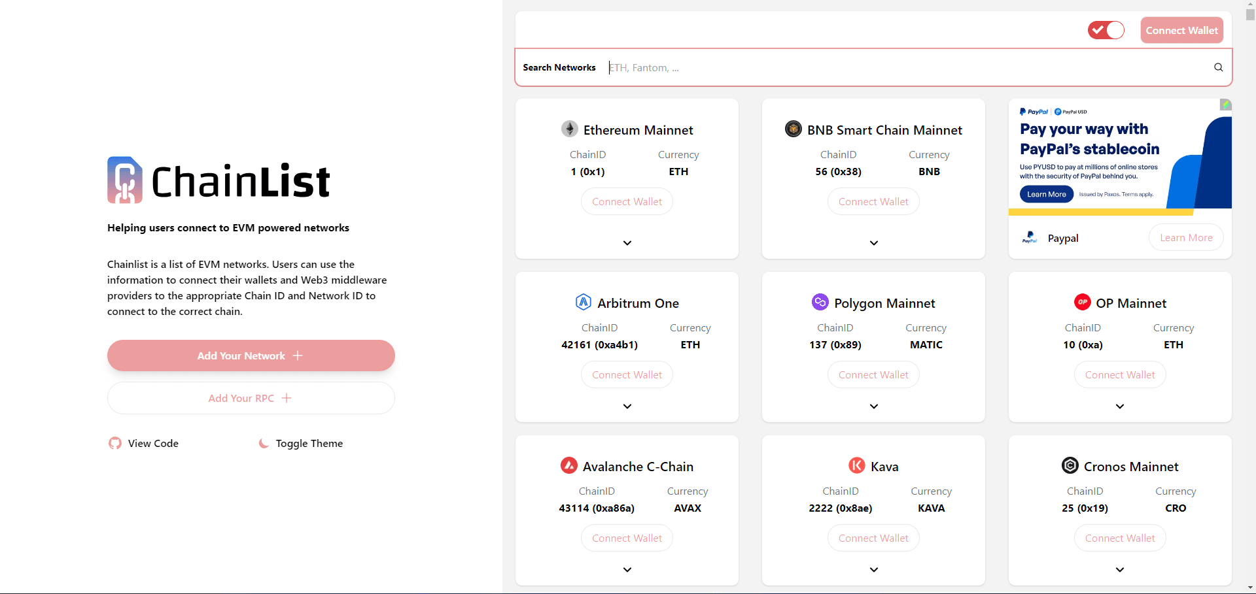Click the search magnifier icon
1256x594 pixels.
[x=1219, y=67]
